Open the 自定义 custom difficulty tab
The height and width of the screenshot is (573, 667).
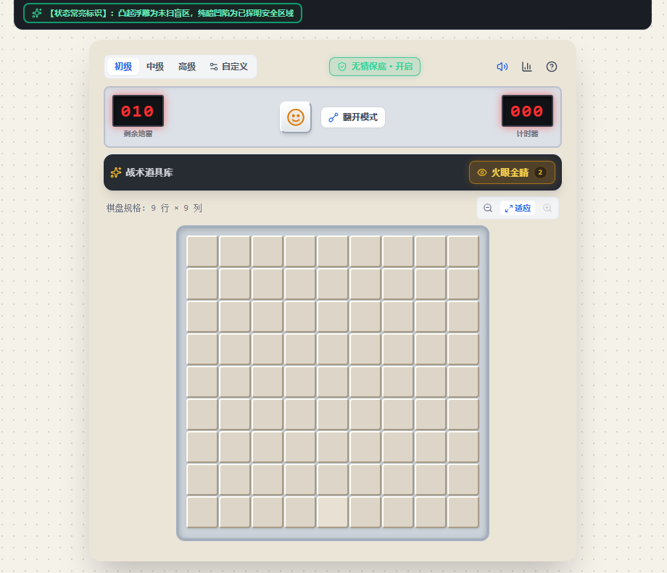click(229, 67)
